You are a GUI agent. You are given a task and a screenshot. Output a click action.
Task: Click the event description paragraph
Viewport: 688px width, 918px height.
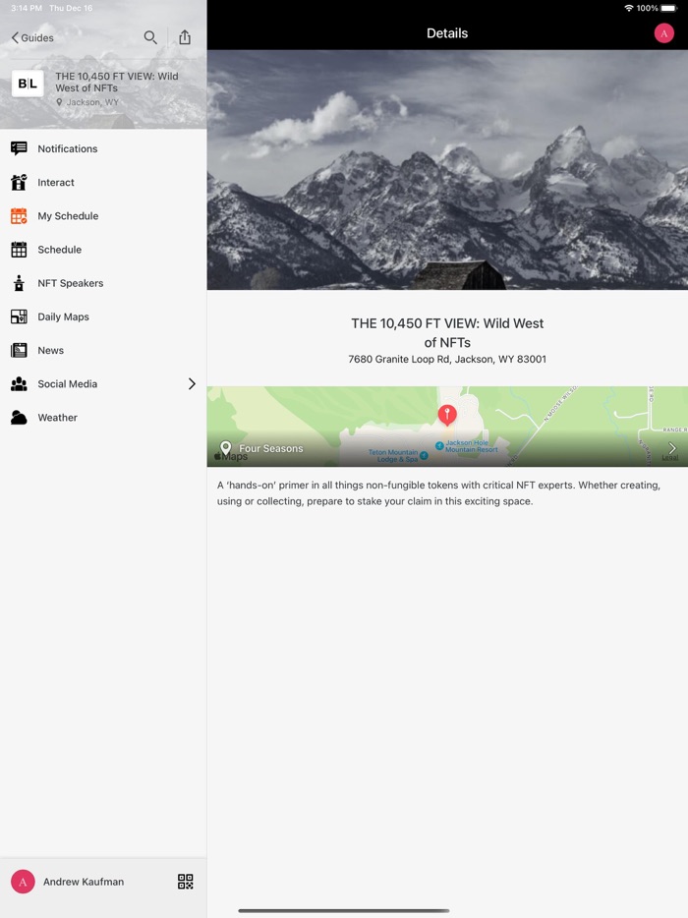[438, 493]
